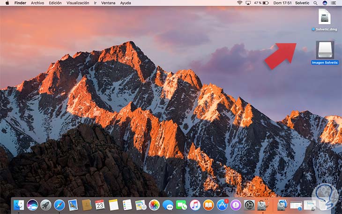
Task: Open the Apple menu
Action: pos(7,3)
